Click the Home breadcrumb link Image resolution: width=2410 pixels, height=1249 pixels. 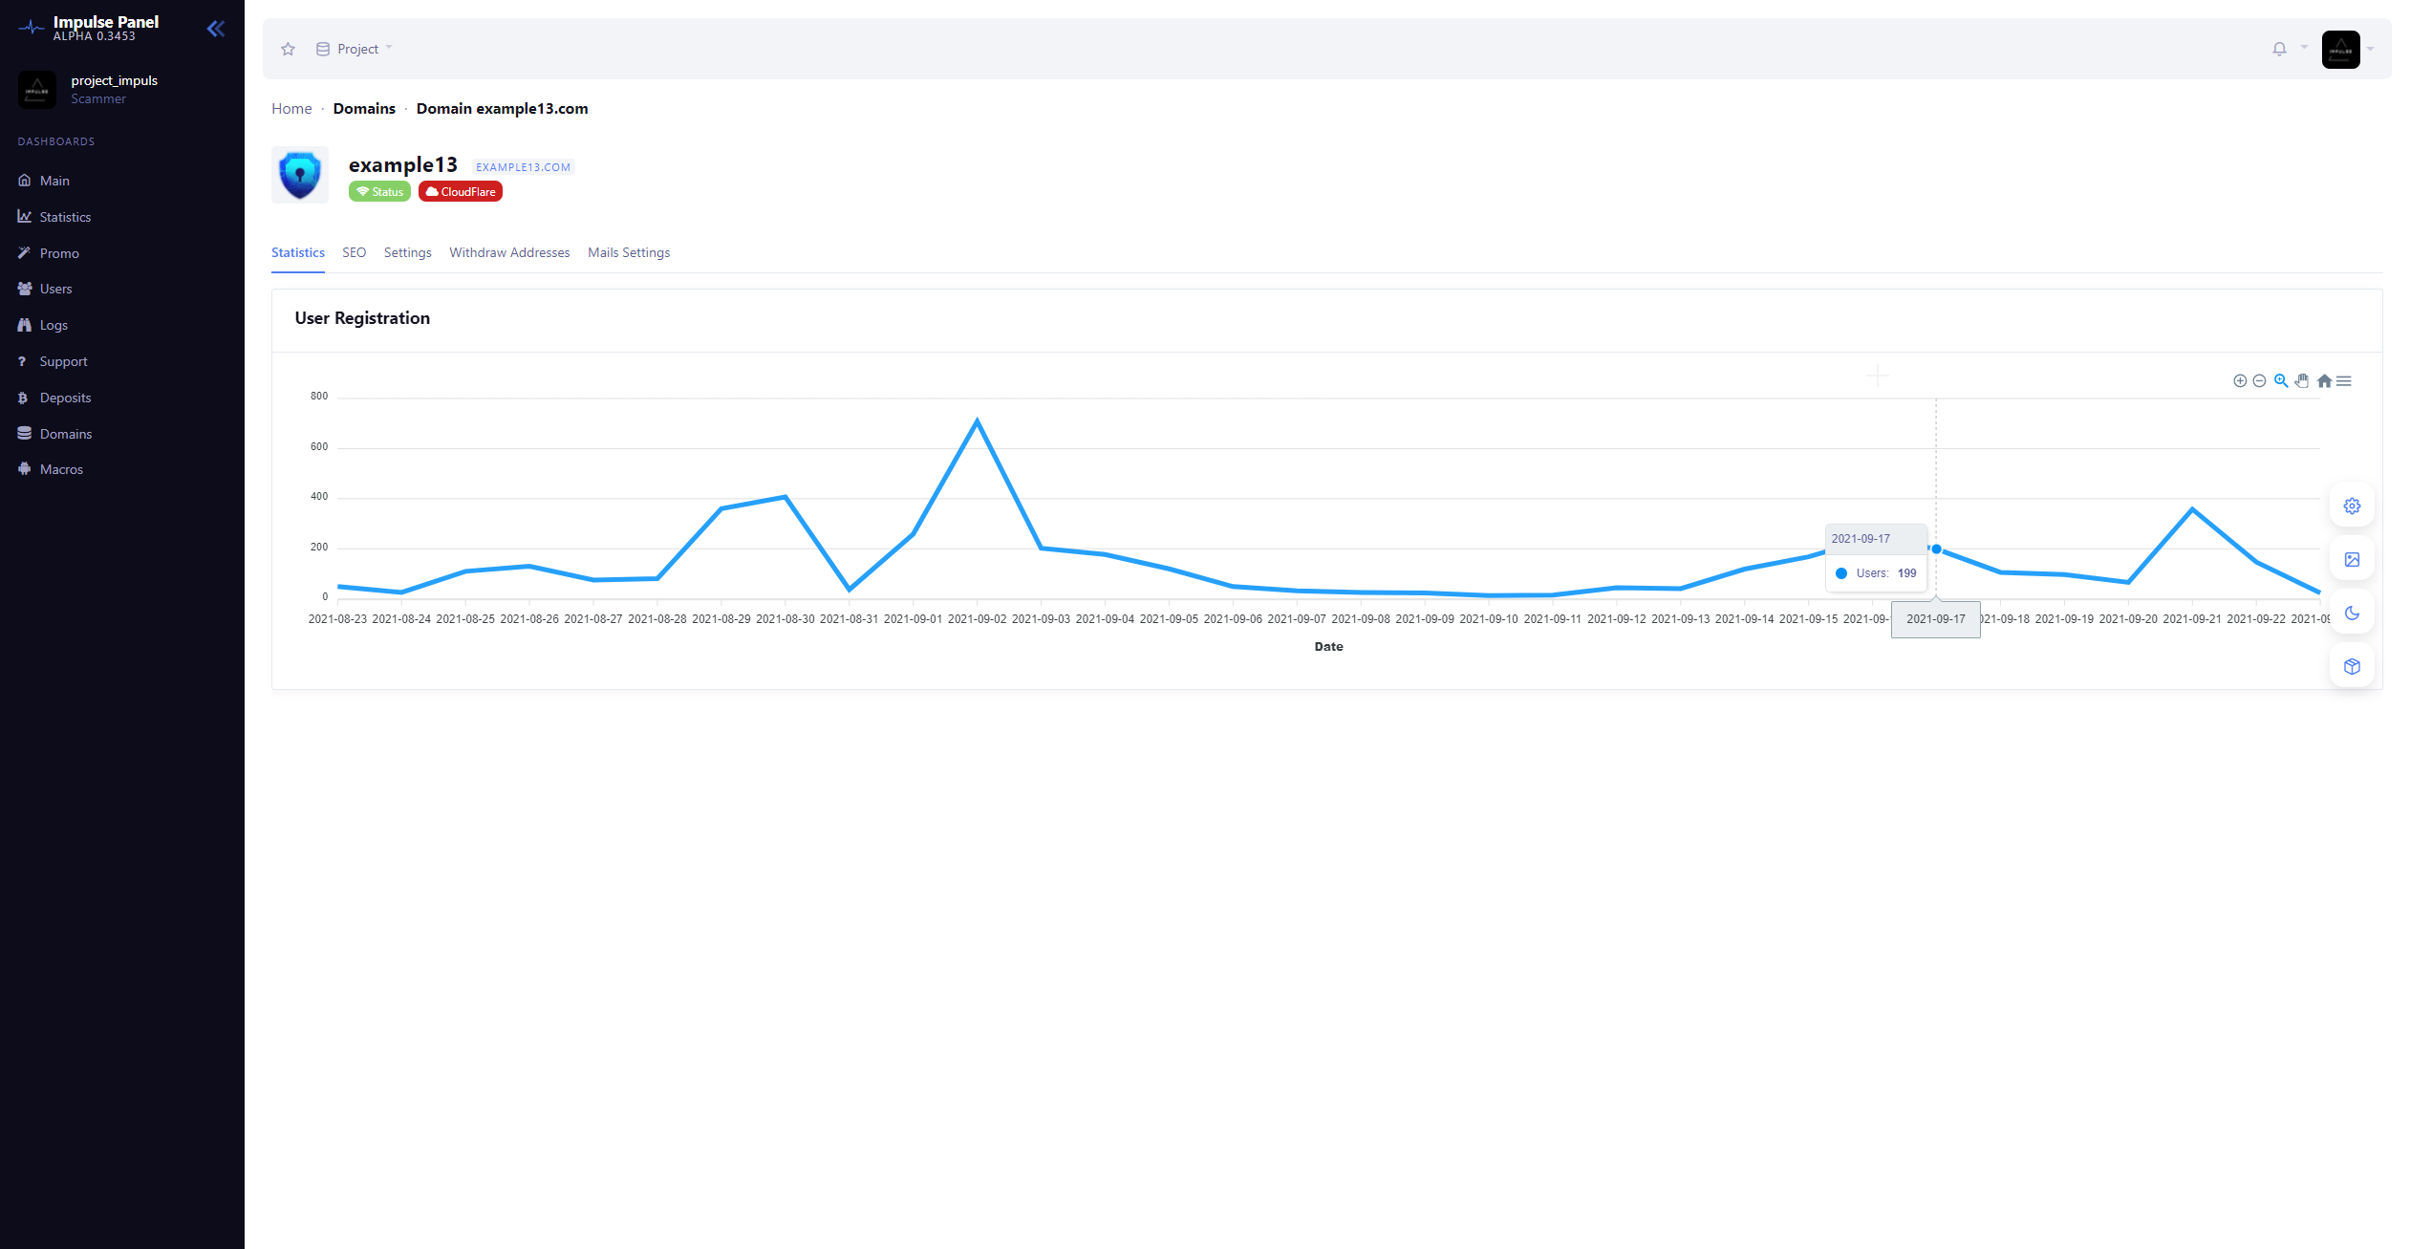[x=291, y=109]
